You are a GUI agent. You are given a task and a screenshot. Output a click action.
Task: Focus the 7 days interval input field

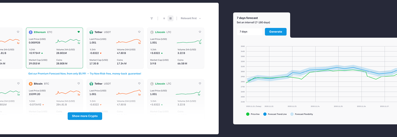pyautogui.click(x=250, y=32)
